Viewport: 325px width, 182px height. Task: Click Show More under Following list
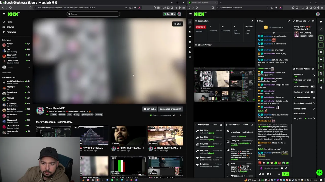[7, 73]
